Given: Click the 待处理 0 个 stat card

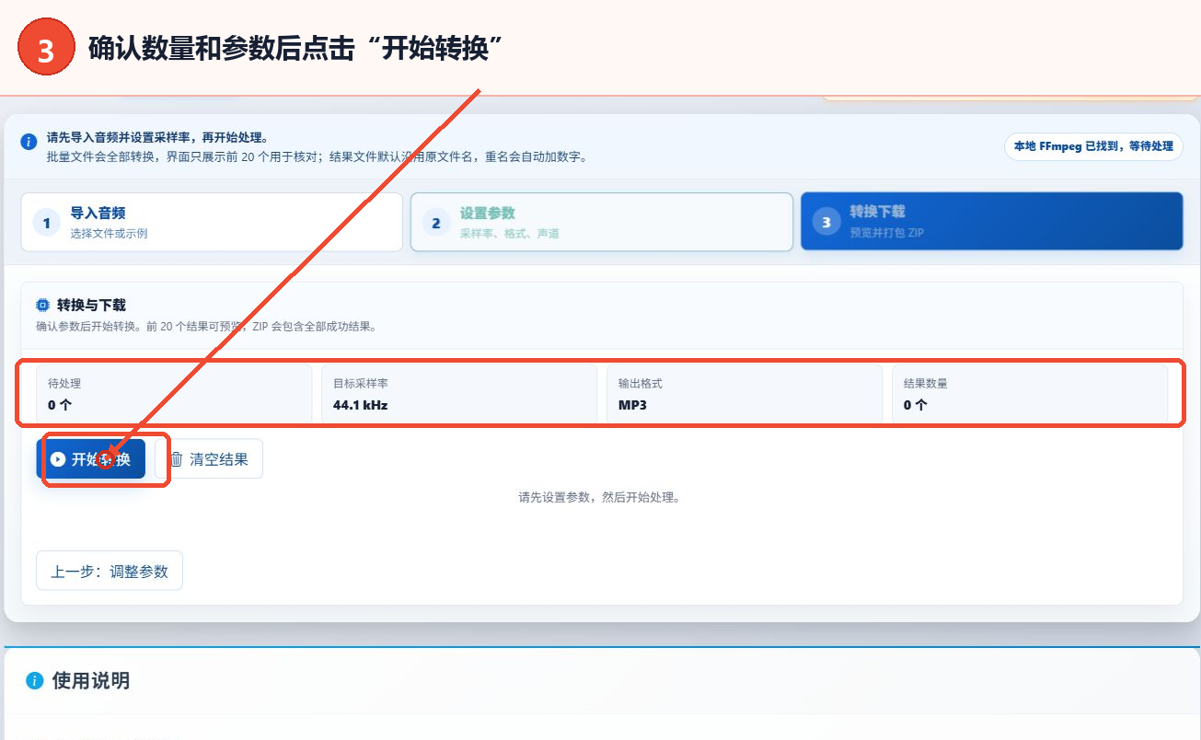Looking at the screenshot, I should pyautogui.click(x=174, y=394).
